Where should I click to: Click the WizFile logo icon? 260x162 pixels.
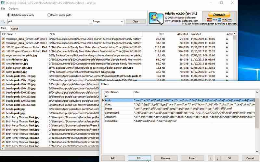(x=155, y=18)
